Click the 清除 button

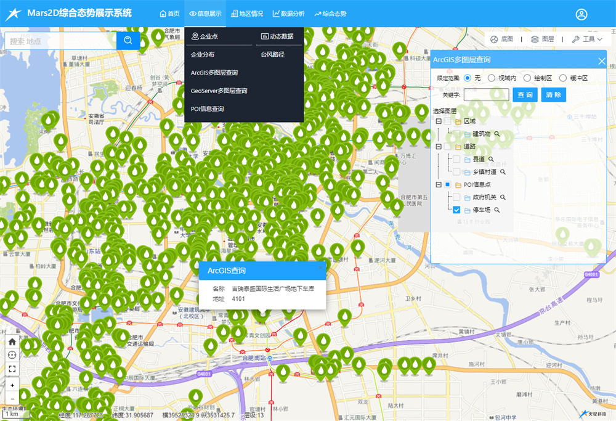[554, 95]
